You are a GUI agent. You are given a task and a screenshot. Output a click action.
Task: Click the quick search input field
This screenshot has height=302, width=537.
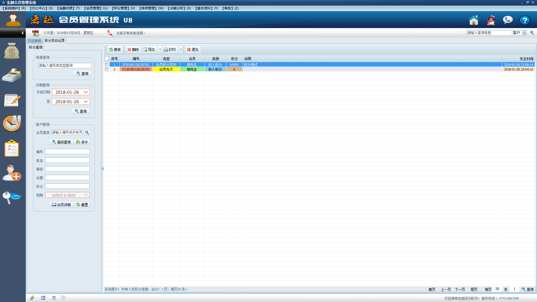pyautogui.click(x=65, y=65)
